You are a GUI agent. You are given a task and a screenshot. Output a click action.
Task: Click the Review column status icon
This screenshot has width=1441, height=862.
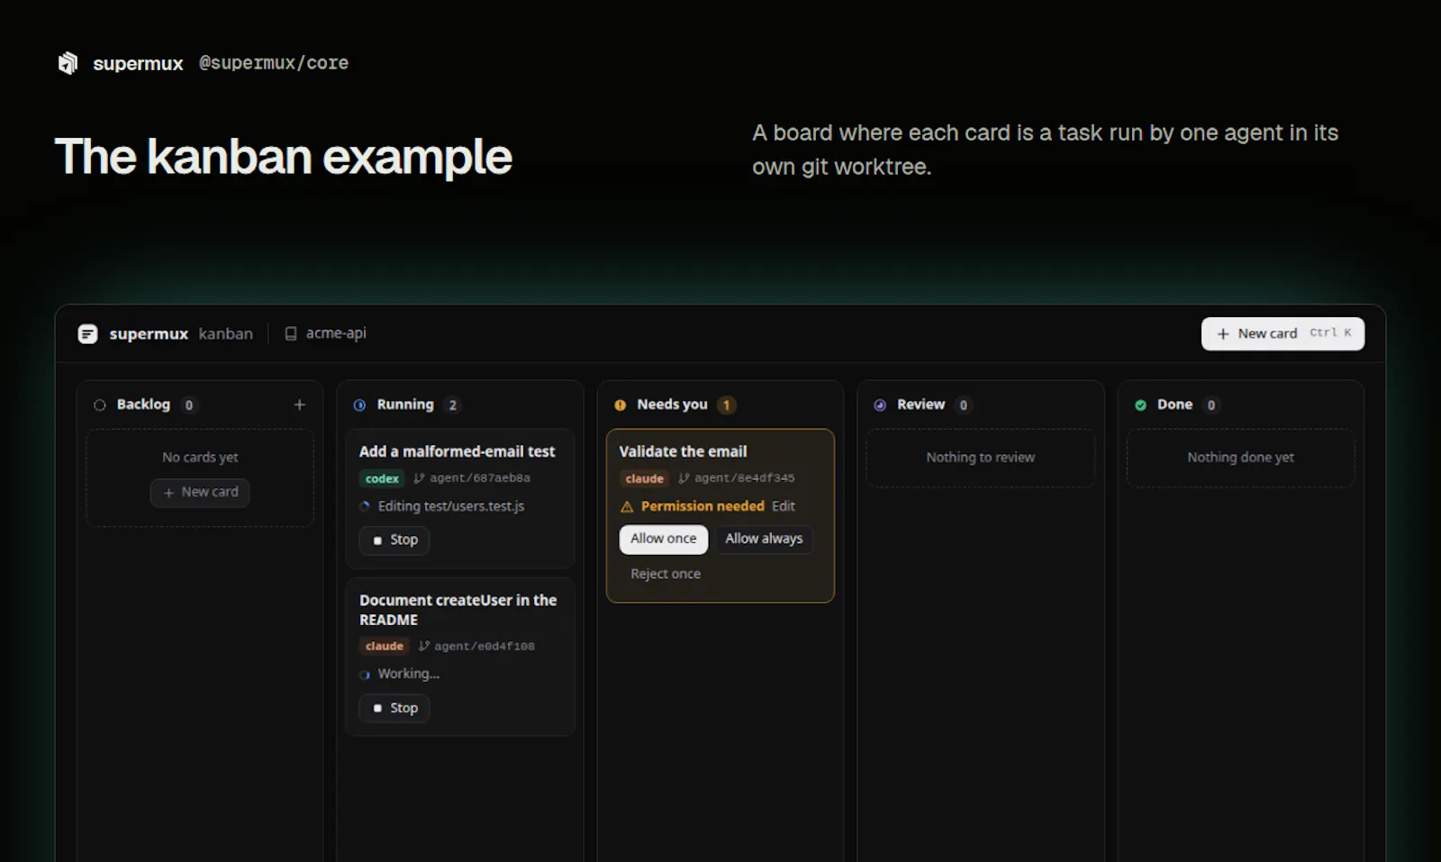pyautogui.click(x=880, y=405)
